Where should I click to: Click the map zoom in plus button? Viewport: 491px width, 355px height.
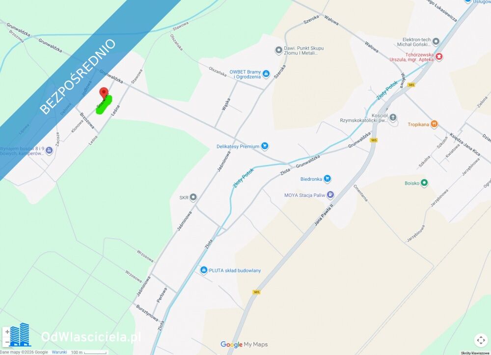(7, 332)
